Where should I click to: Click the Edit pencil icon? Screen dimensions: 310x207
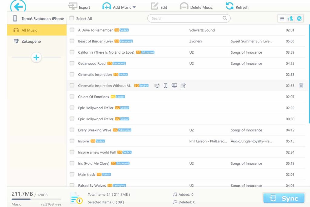pos(154,6)
